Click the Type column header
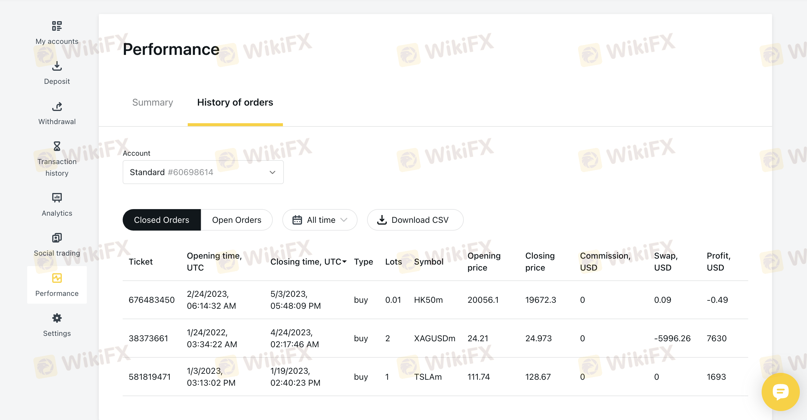This screenshot has width=807, height=420. click(x=364, y=262)
